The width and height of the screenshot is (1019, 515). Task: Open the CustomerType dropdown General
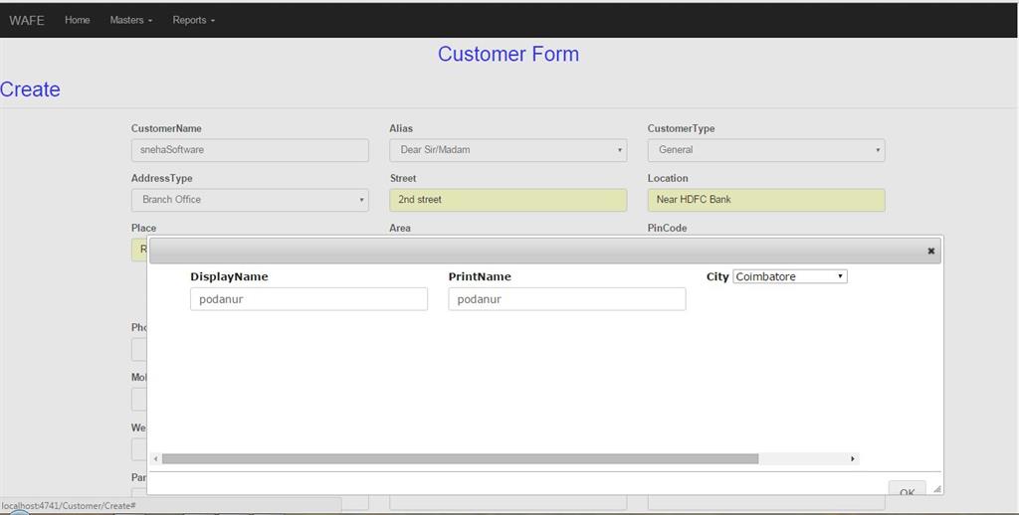pyautogui.click(x=766, y=150)
